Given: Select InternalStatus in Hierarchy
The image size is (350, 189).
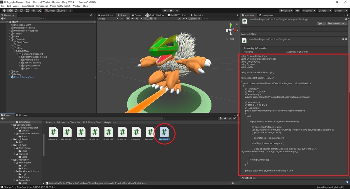Looking at the screenshot, I should tap(32, 60).
